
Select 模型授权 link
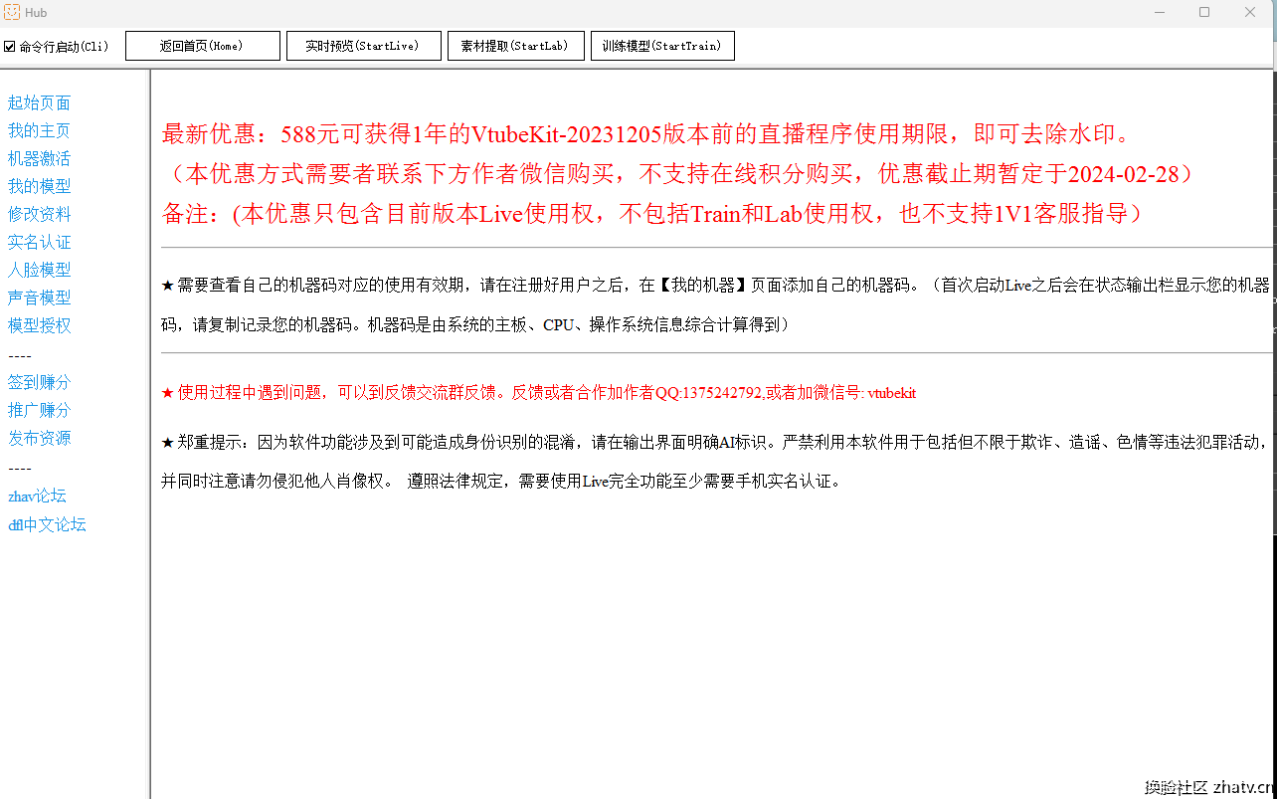coord(40,326)
